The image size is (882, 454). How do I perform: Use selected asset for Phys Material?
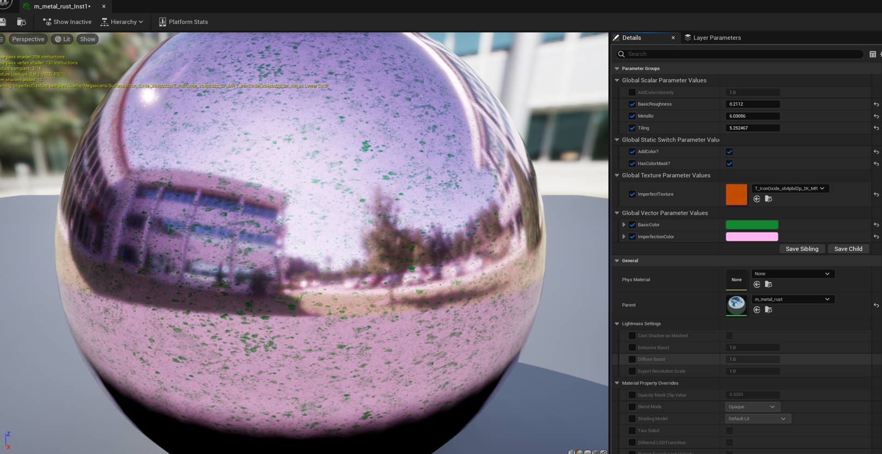[x=757, y=284]
